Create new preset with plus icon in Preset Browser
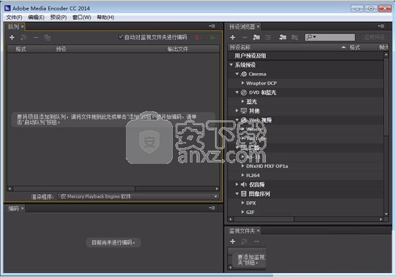The width and height of the screenshot is (395, 277). (233, 38)
